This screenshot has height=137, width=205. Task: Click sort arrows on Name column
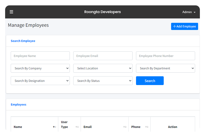(x=54, y=127)
